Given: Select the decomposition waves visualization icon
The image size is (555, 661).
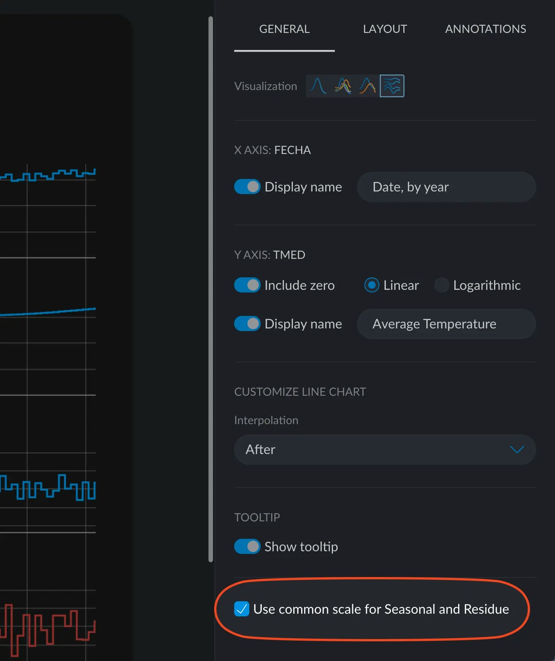Looking at the screenshot, I should pyautogui.click(x=392, y=86).
